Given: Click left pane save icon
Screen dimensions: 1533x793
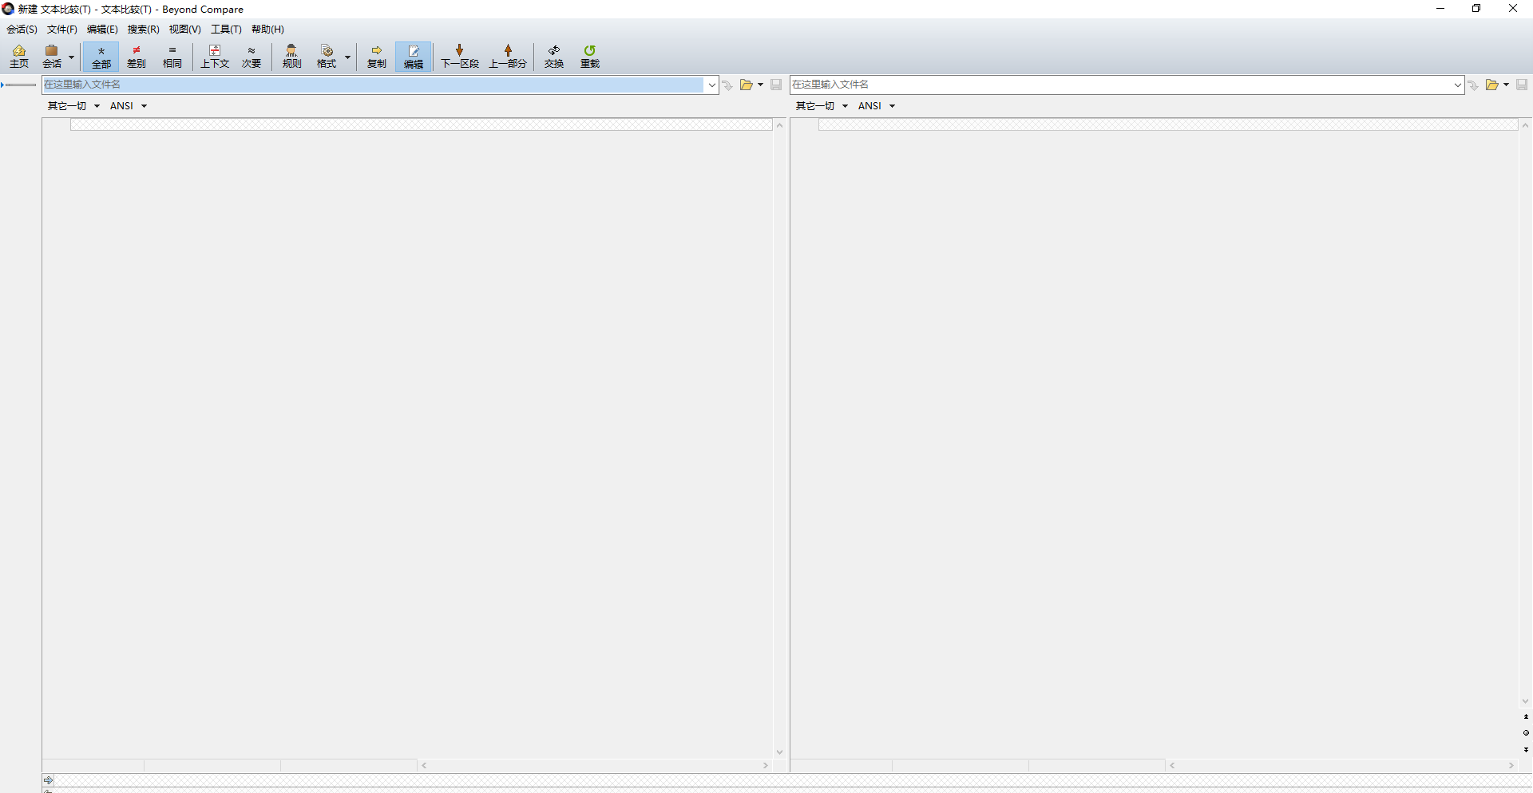Looking at the screenshot, I should click(x=776, y=85).
